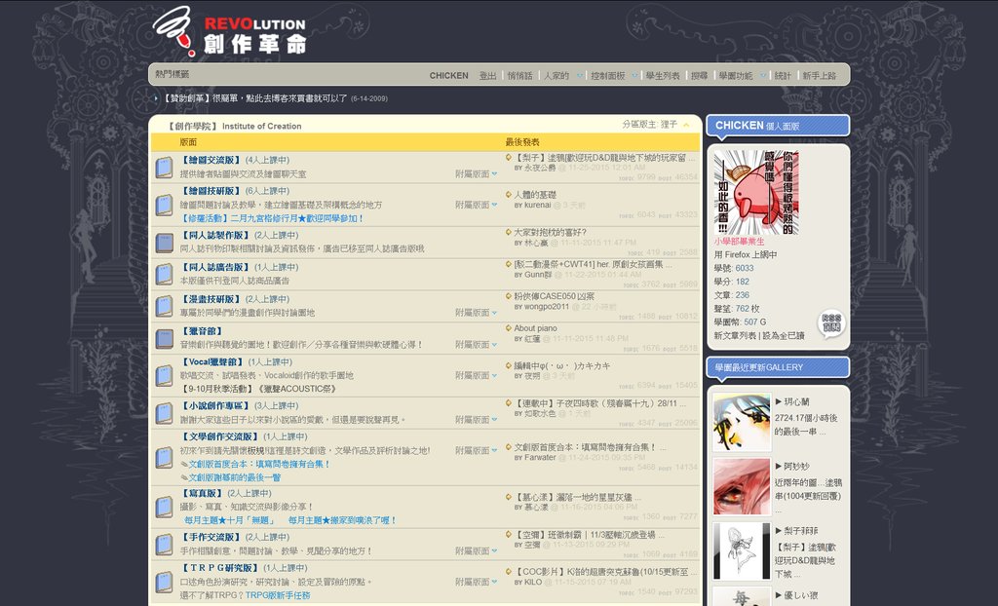Click the book icon beside 繪圖技研版
Image resolution: width=998 pixels, height=606 pixels.
point(164,205)
